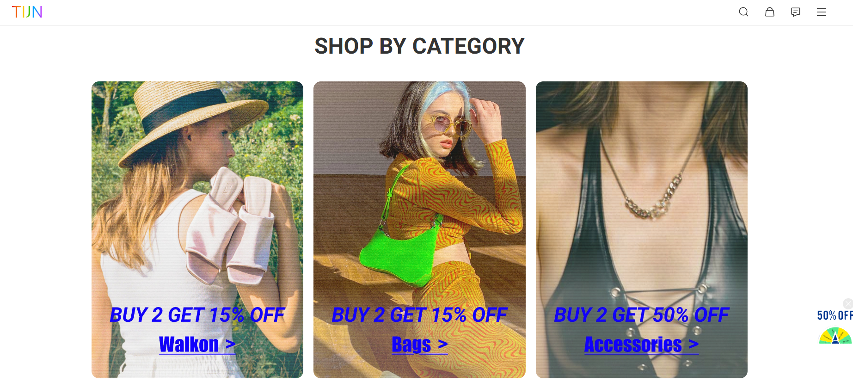
Task: Open the chat message icon
Action: pyautogui.click(x=795, y=12)
